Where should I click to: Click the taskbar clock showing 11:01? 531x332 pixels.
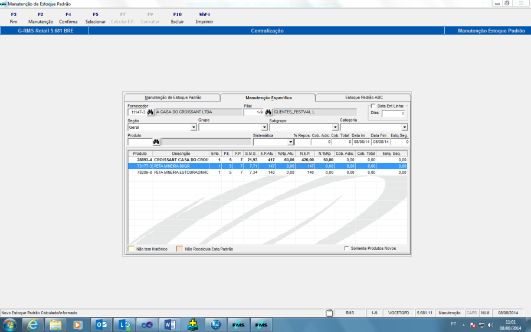510,322
